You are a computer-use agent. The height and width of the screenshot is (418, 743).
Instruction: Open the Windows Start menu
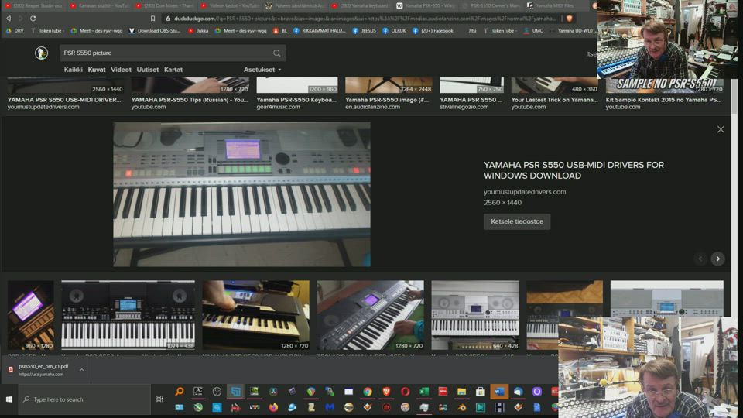point(9,399)
